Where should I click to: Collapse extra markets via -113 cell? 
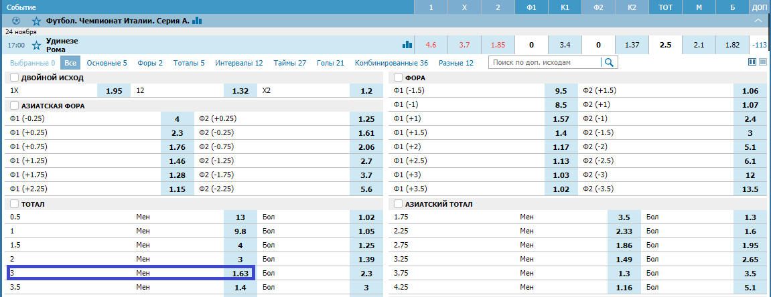760,45
